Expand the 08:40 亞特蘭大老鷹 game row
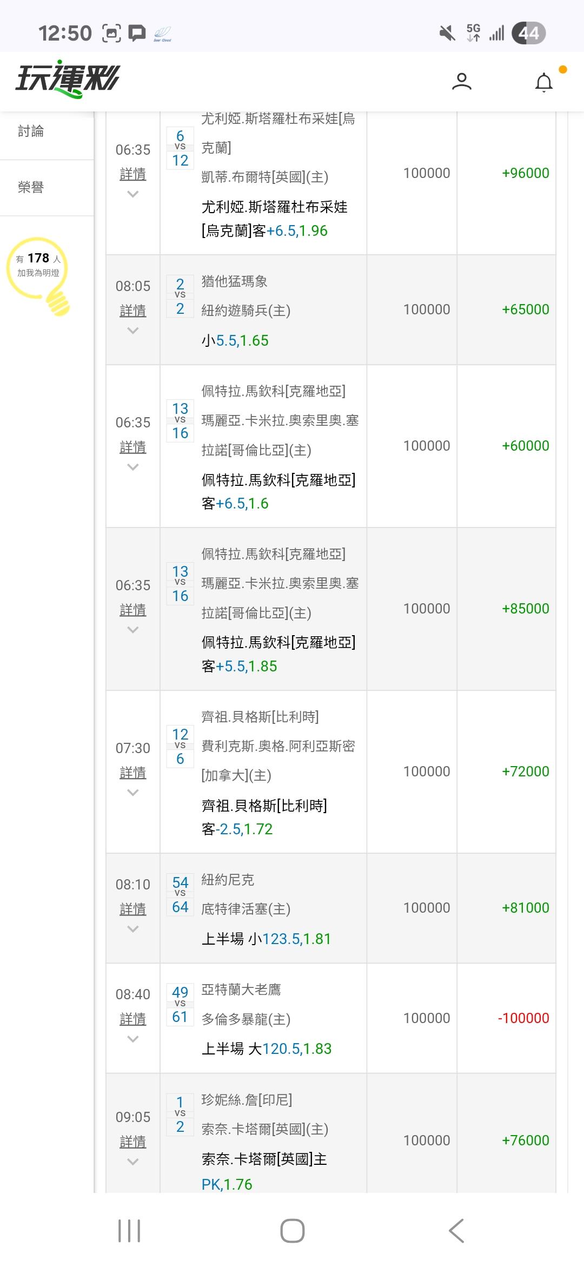This screenshot has height=1266, width=584. click(132, 1039)
